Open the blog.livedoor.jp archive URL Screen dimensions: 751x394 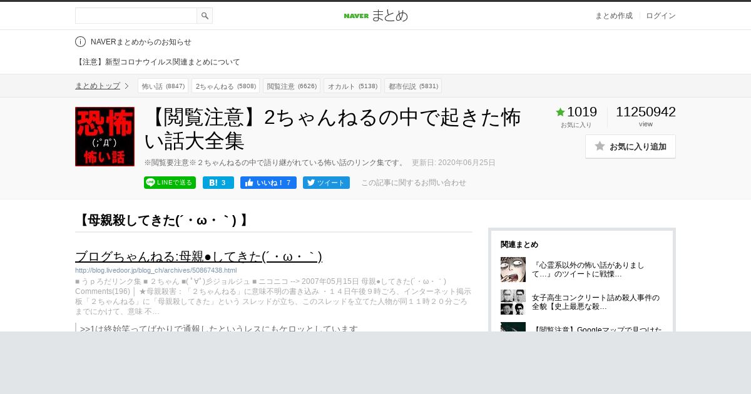click(x=156, y=270)
